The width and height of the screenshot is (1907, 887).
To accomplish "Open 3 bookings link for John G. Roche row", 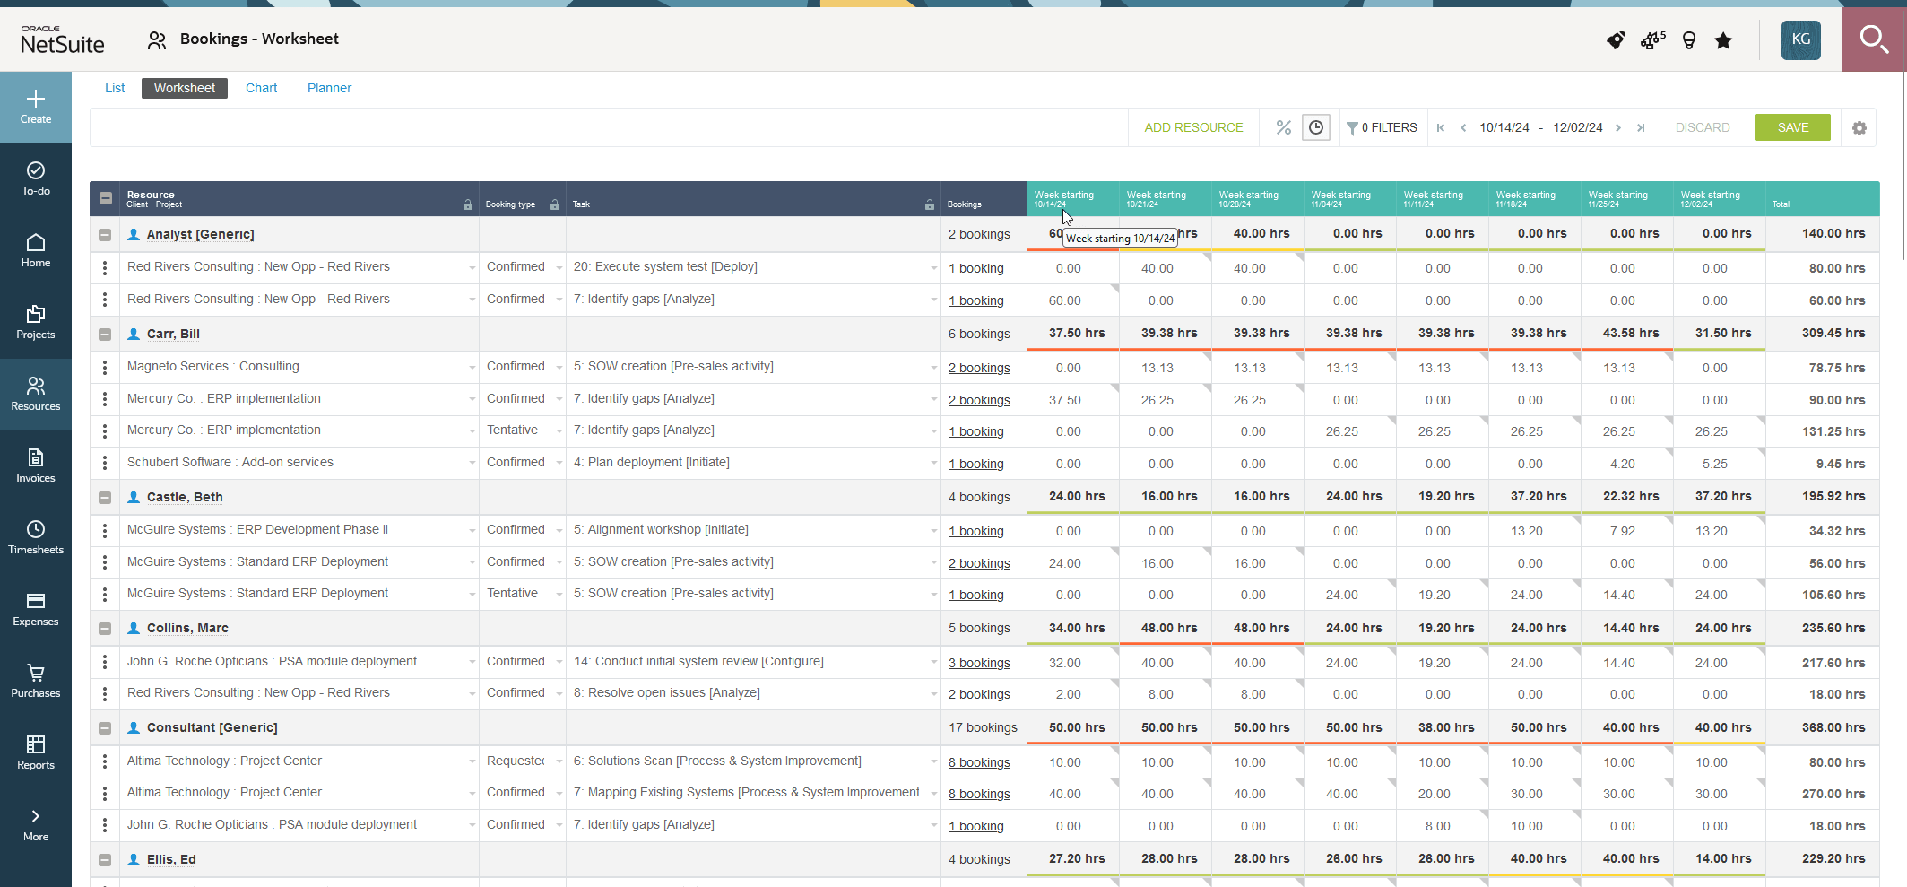I will click(979, 664).
